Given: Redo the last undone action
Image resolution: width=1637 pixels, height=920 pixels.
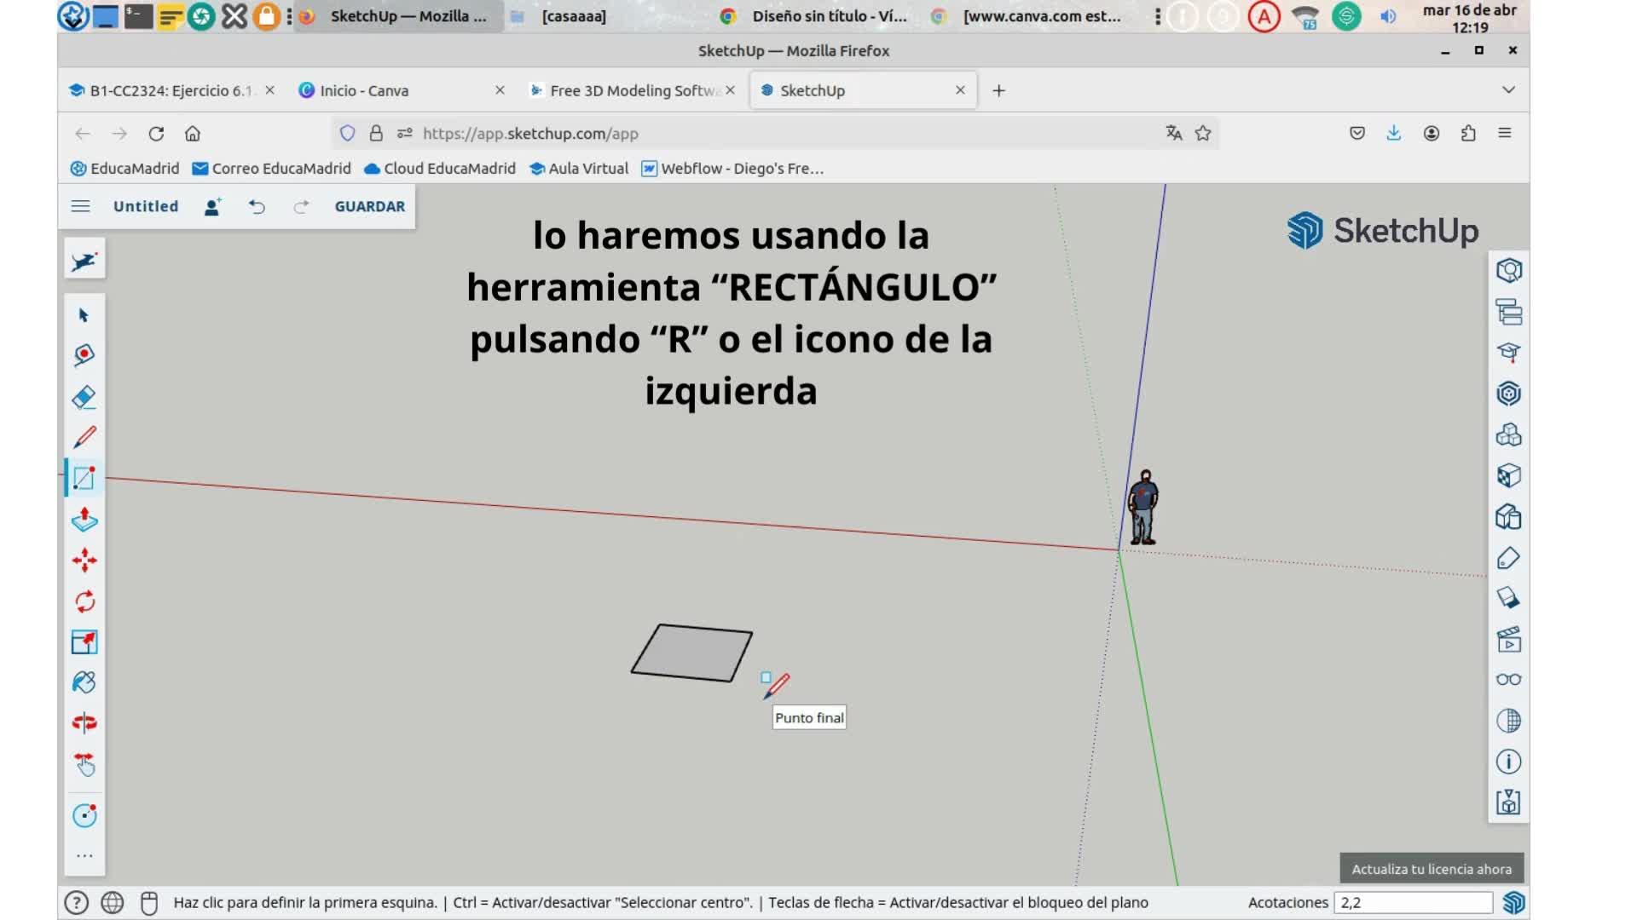Looking at the screenshot, I should tap(301, 206).
